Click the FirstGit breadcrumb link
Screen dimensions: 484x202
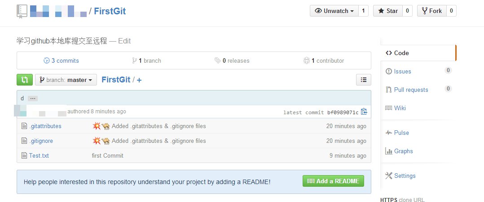point(116,79)
